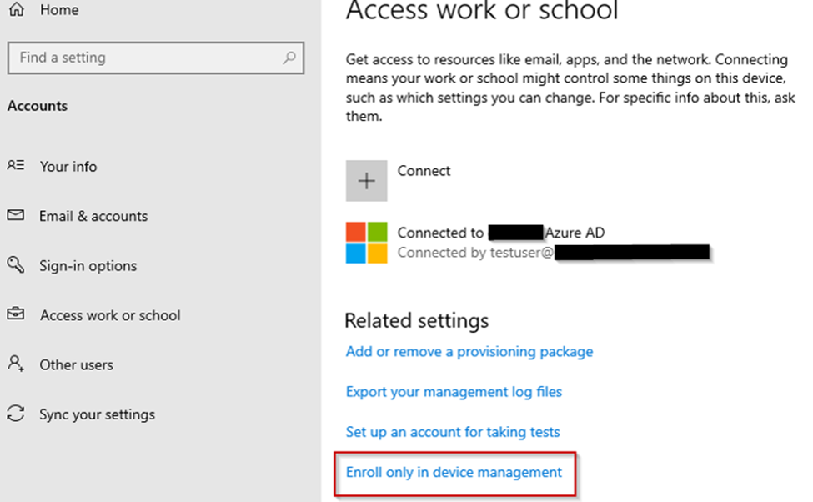Navigate to Other users section
The width and height of the screenshot is (813, 502).
coord(76,365)
